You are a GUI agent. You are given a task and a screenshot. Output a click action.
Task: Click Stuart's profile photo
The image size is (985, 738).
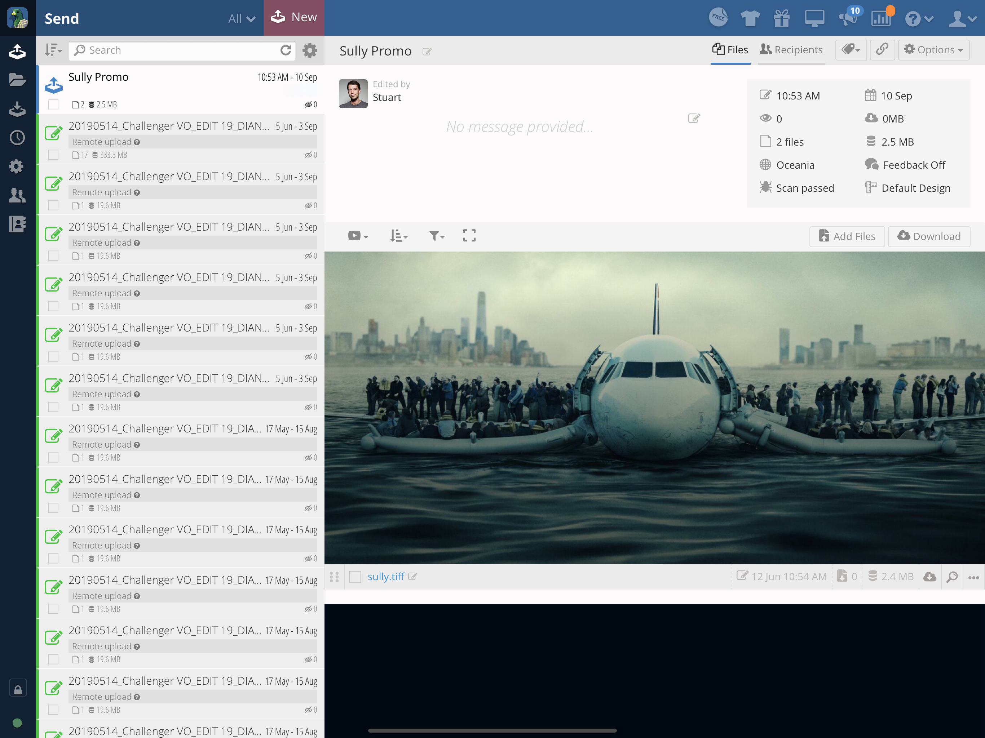353,93
